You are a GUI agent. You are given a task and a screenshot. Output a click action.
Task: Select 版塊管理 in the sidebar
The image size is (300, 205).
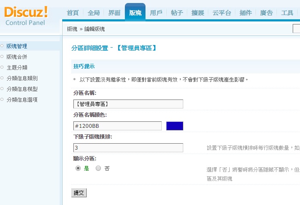17,46
